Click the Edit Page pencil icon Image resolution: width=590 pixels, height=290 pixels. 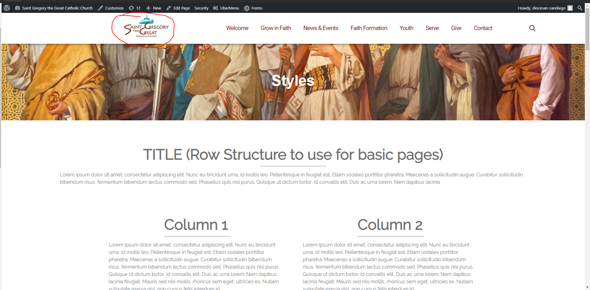(x=169, y=8)
